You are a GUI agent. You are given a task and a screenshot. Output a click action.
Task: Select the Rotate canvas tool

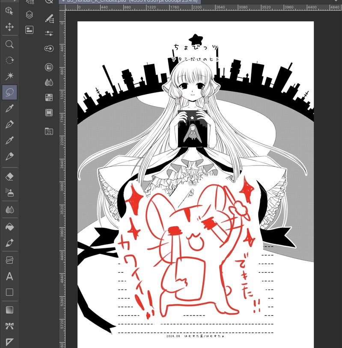(x=9, y=60)
